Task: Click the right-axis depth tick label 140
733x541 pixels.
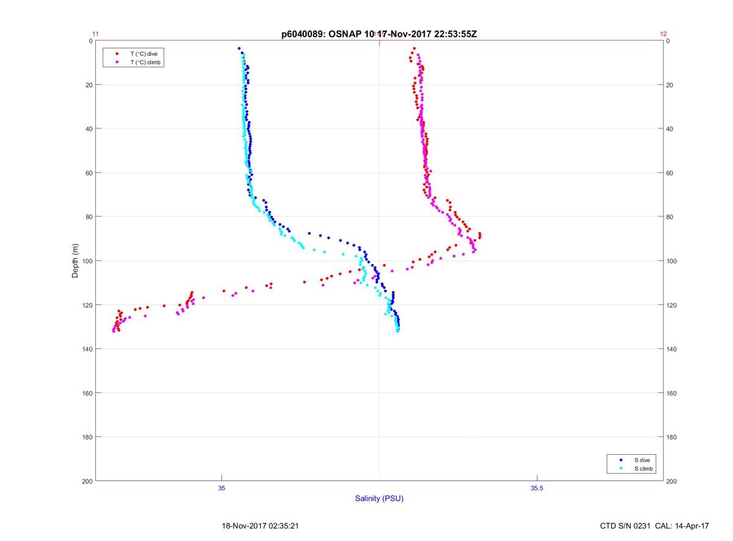Action: pos(672,349)
